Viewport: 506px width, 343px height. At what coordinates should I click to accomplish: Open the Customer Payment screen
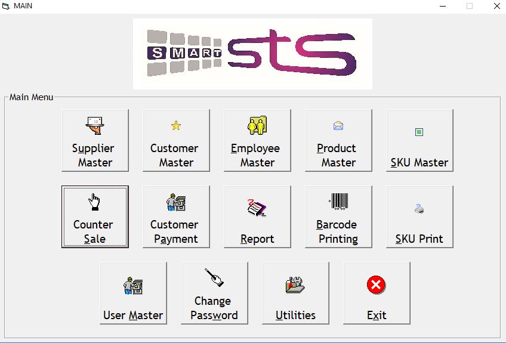coord(176,217)
